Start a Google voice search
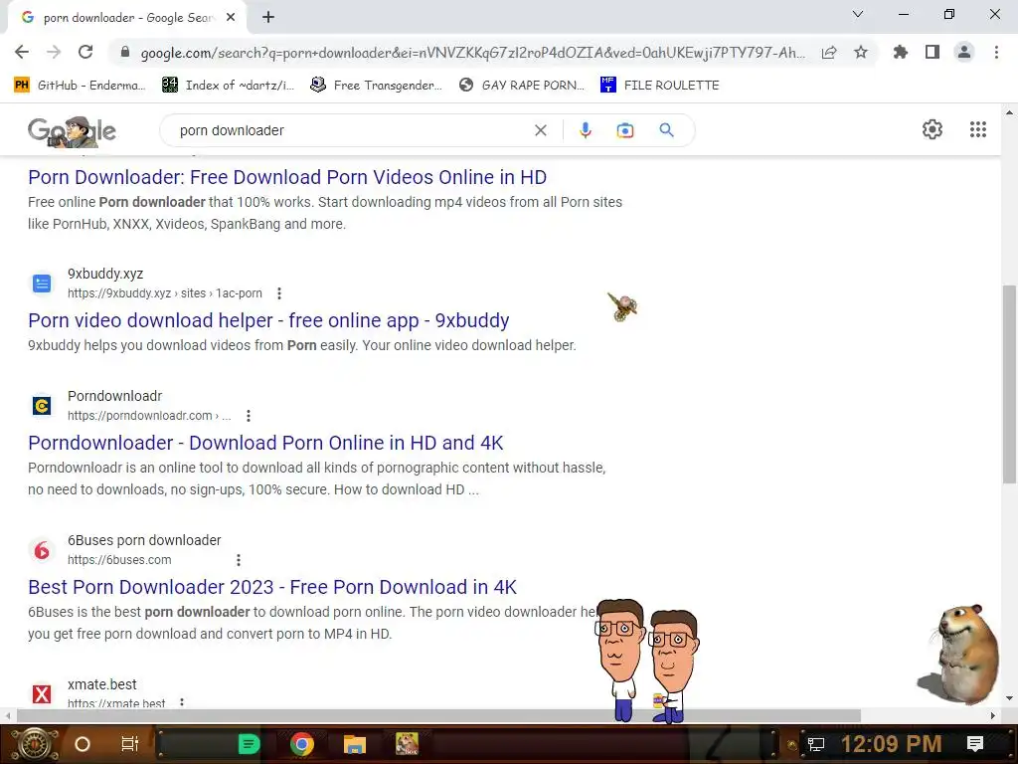The image size is (1018, 764). (585, 130)
